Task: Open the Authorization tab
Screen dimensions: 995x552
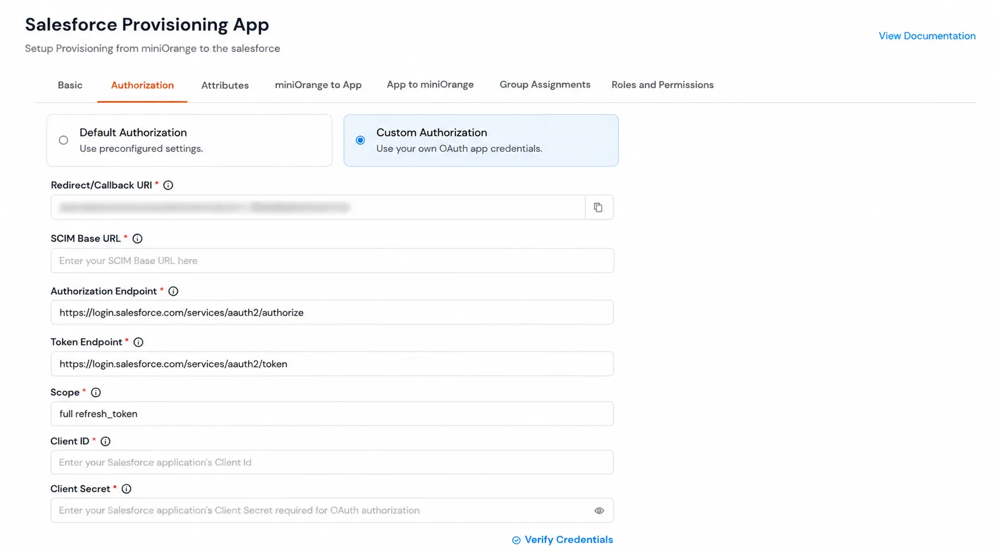Action: 142,85
